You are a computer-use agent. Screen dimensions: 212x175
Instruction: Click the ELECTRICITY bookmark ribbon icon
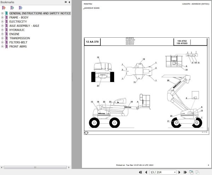(6, 21)
